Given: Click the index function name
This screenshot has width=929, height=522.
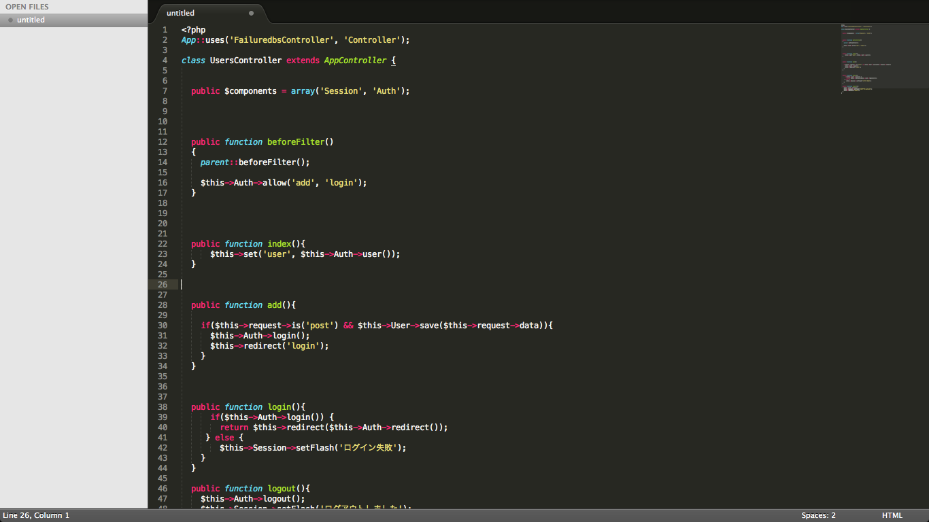Looking at the screenshot, I should point(279,244).
